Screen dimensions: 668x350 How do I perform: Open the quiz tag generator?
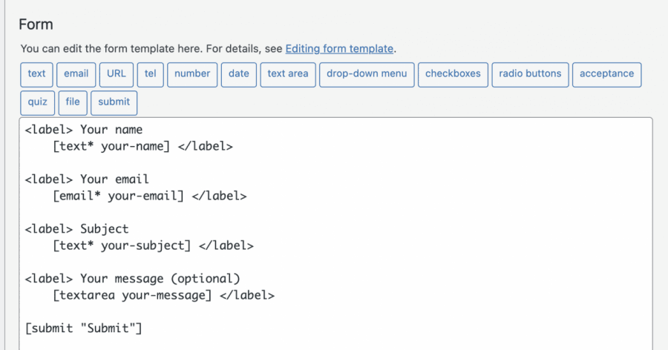pyautogui.click(x=37, y=102)
